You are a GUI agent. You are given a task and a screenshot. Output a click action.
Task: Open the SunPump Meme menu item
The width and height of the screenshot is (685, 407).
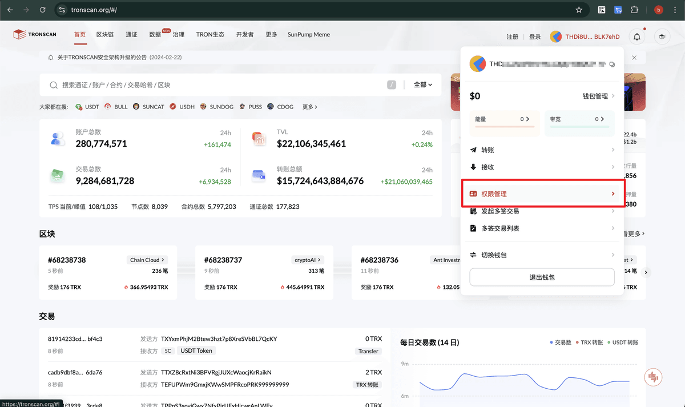tap(308, 34)
